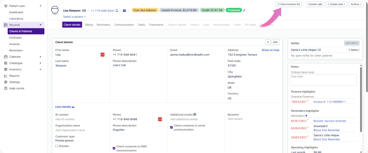This screenshot has height=153, width=368.
Task: Open Reminders in the sidebar
Action: [16, 50]
